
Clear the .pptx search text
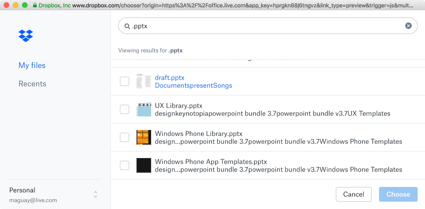408,26
